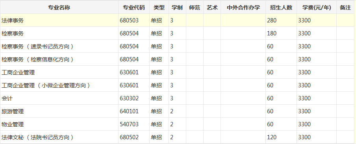Click the 专业名称 column header
356x144 pixels.
pos(59,7)
